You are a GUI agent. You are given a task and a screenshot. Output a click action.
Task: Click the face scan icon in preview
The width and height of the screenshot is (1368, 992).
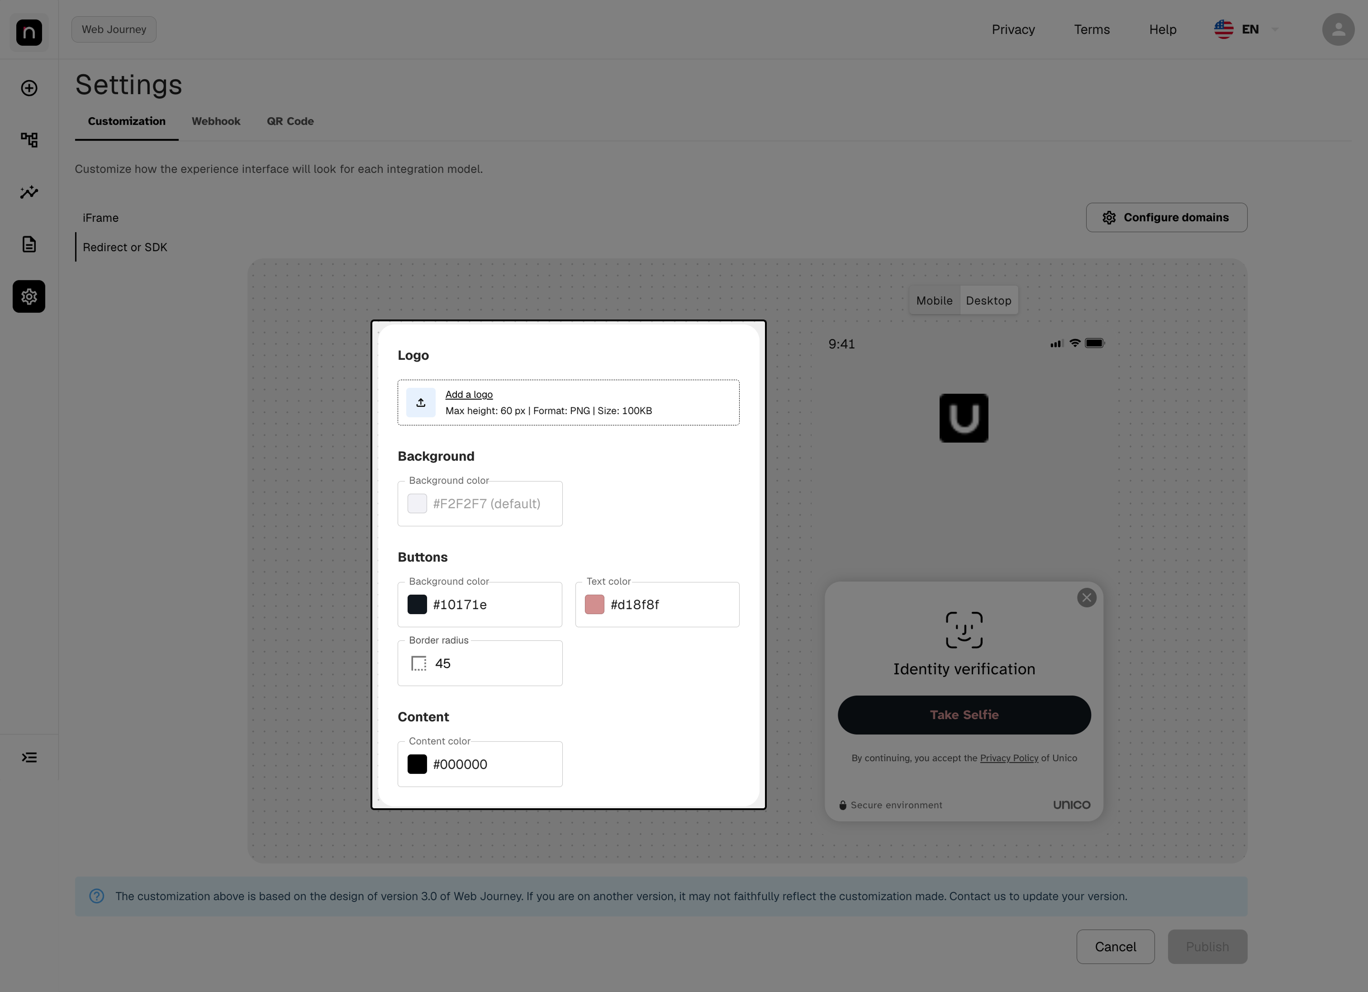[x=964, y=630]
